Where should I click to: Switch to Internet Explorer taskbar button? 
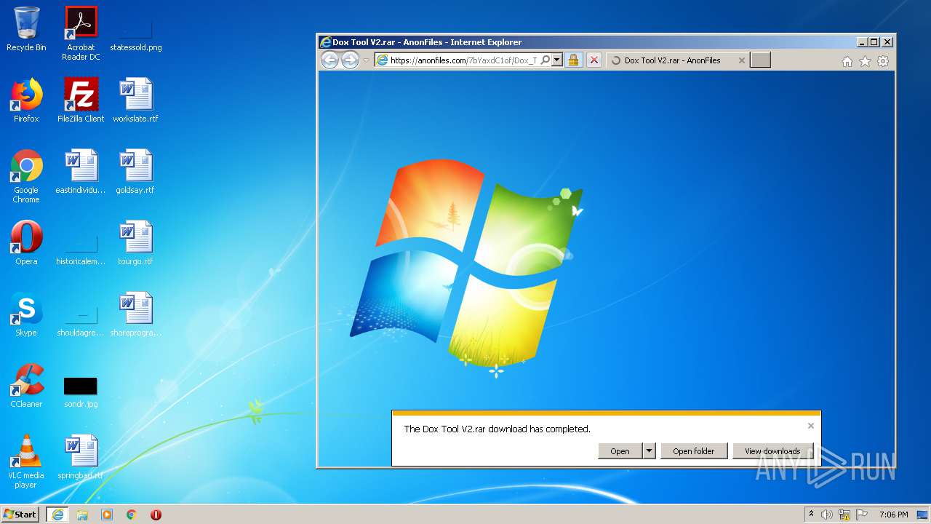(x=57, y=515)
